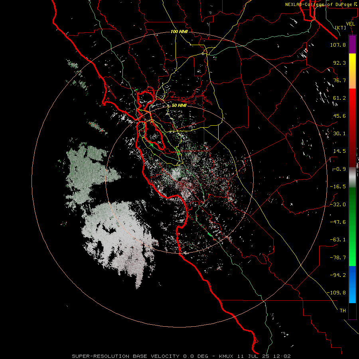The image size is (359, 359).
Task: Select the 107.8 velocity scale label
Action: tap(338, 45)
